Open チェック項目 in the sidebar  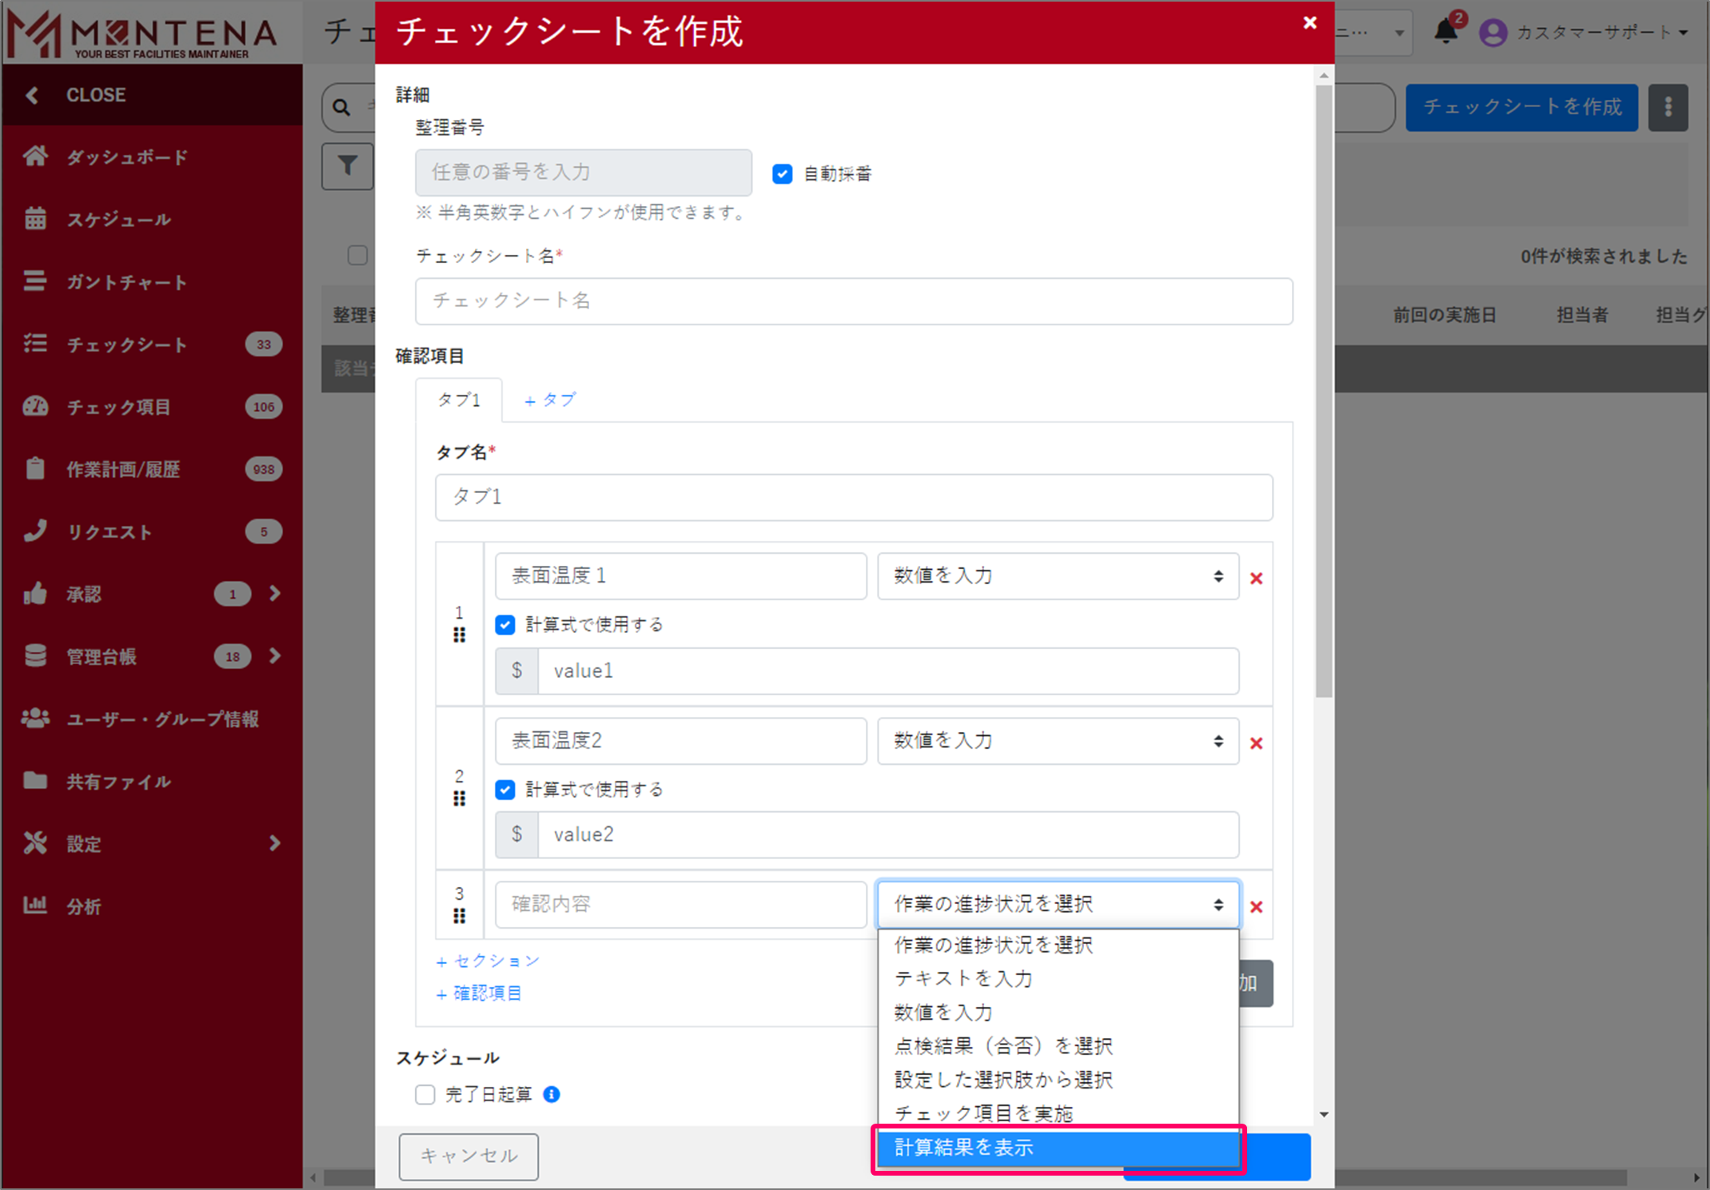coord(118,408)
